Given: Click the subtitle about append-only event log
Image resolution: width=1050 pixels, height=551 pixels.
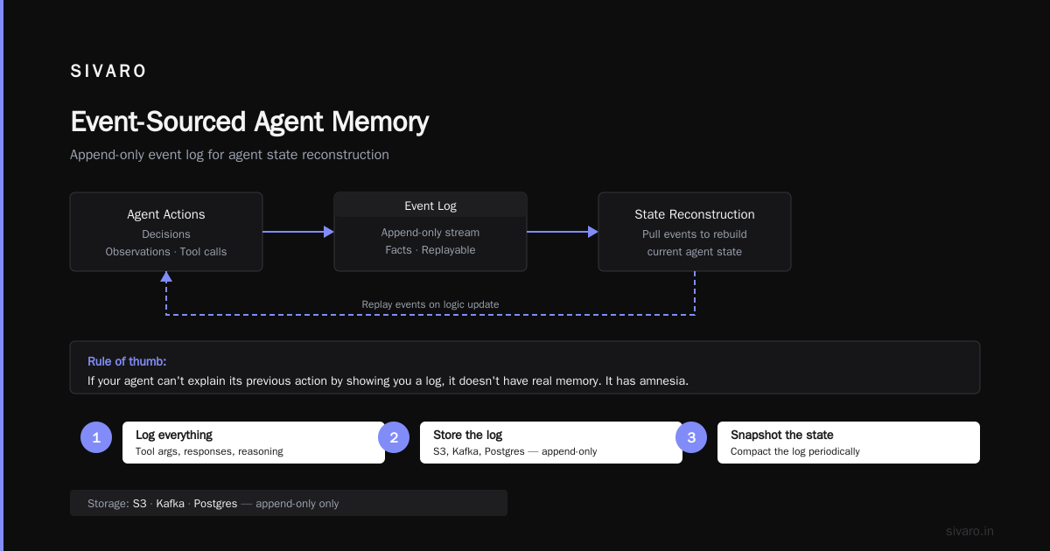Looking at the screenshot, I should (x=229, y=155).
